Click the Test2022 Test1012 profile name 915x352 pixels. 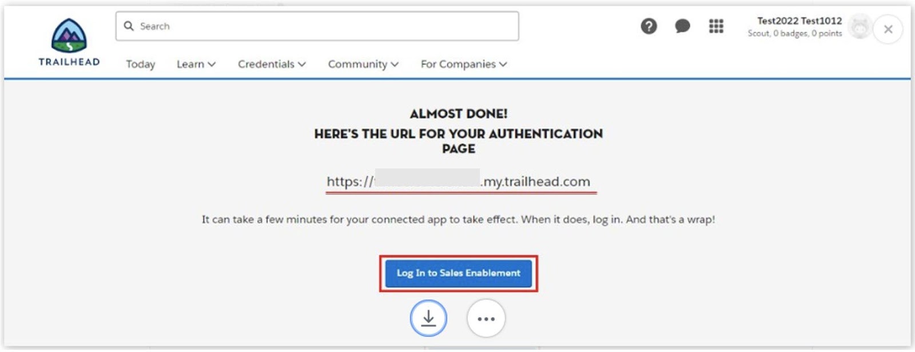799,21
